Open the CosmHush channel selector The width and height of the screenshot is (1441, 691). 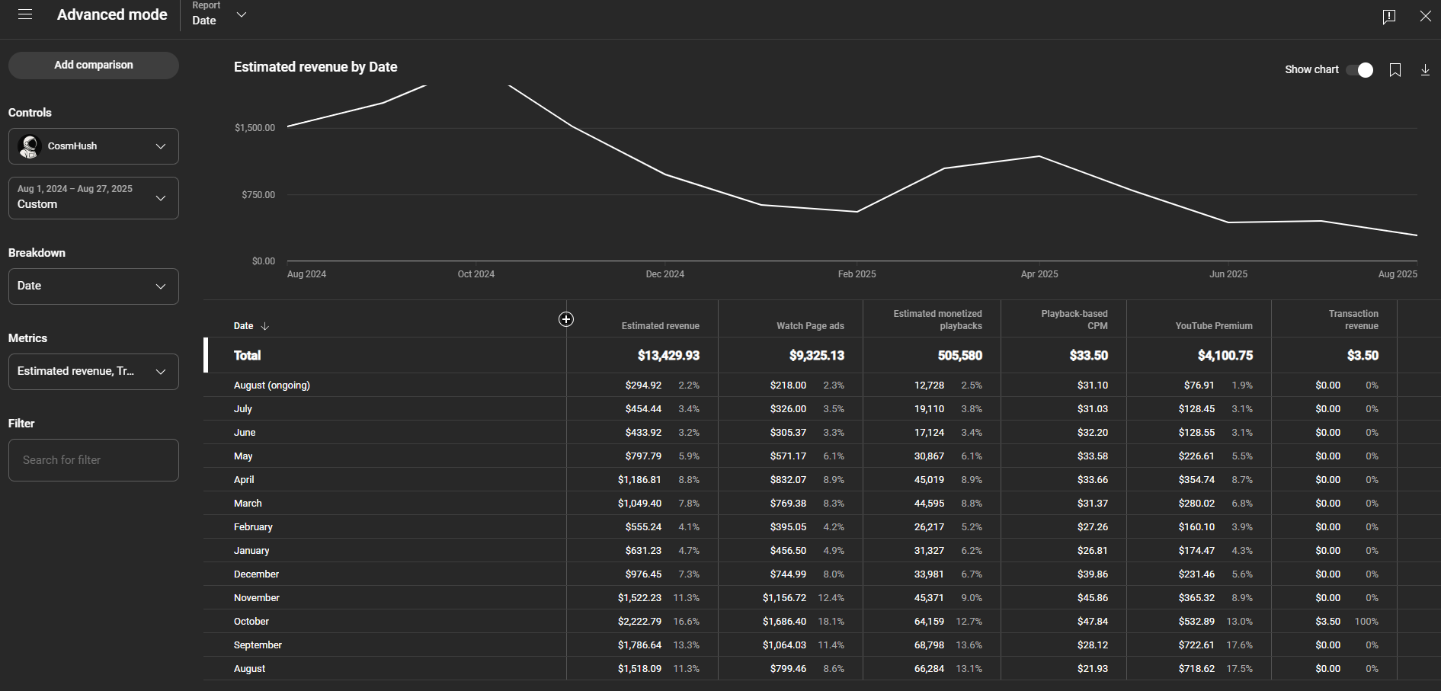(94, 146)
